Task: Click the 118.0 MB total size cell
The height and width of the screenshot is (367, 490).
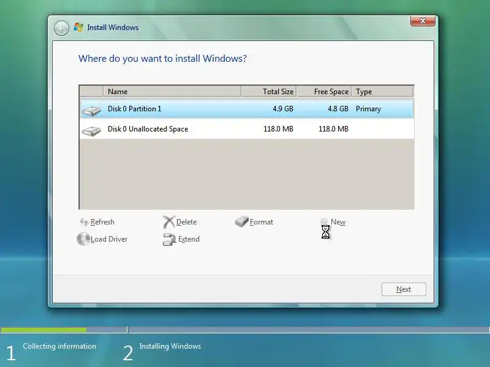Action: (x=279, y=129)
